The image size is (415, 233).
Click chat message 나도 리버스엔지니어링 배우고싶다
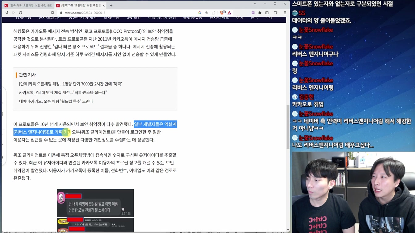point(333,145)
